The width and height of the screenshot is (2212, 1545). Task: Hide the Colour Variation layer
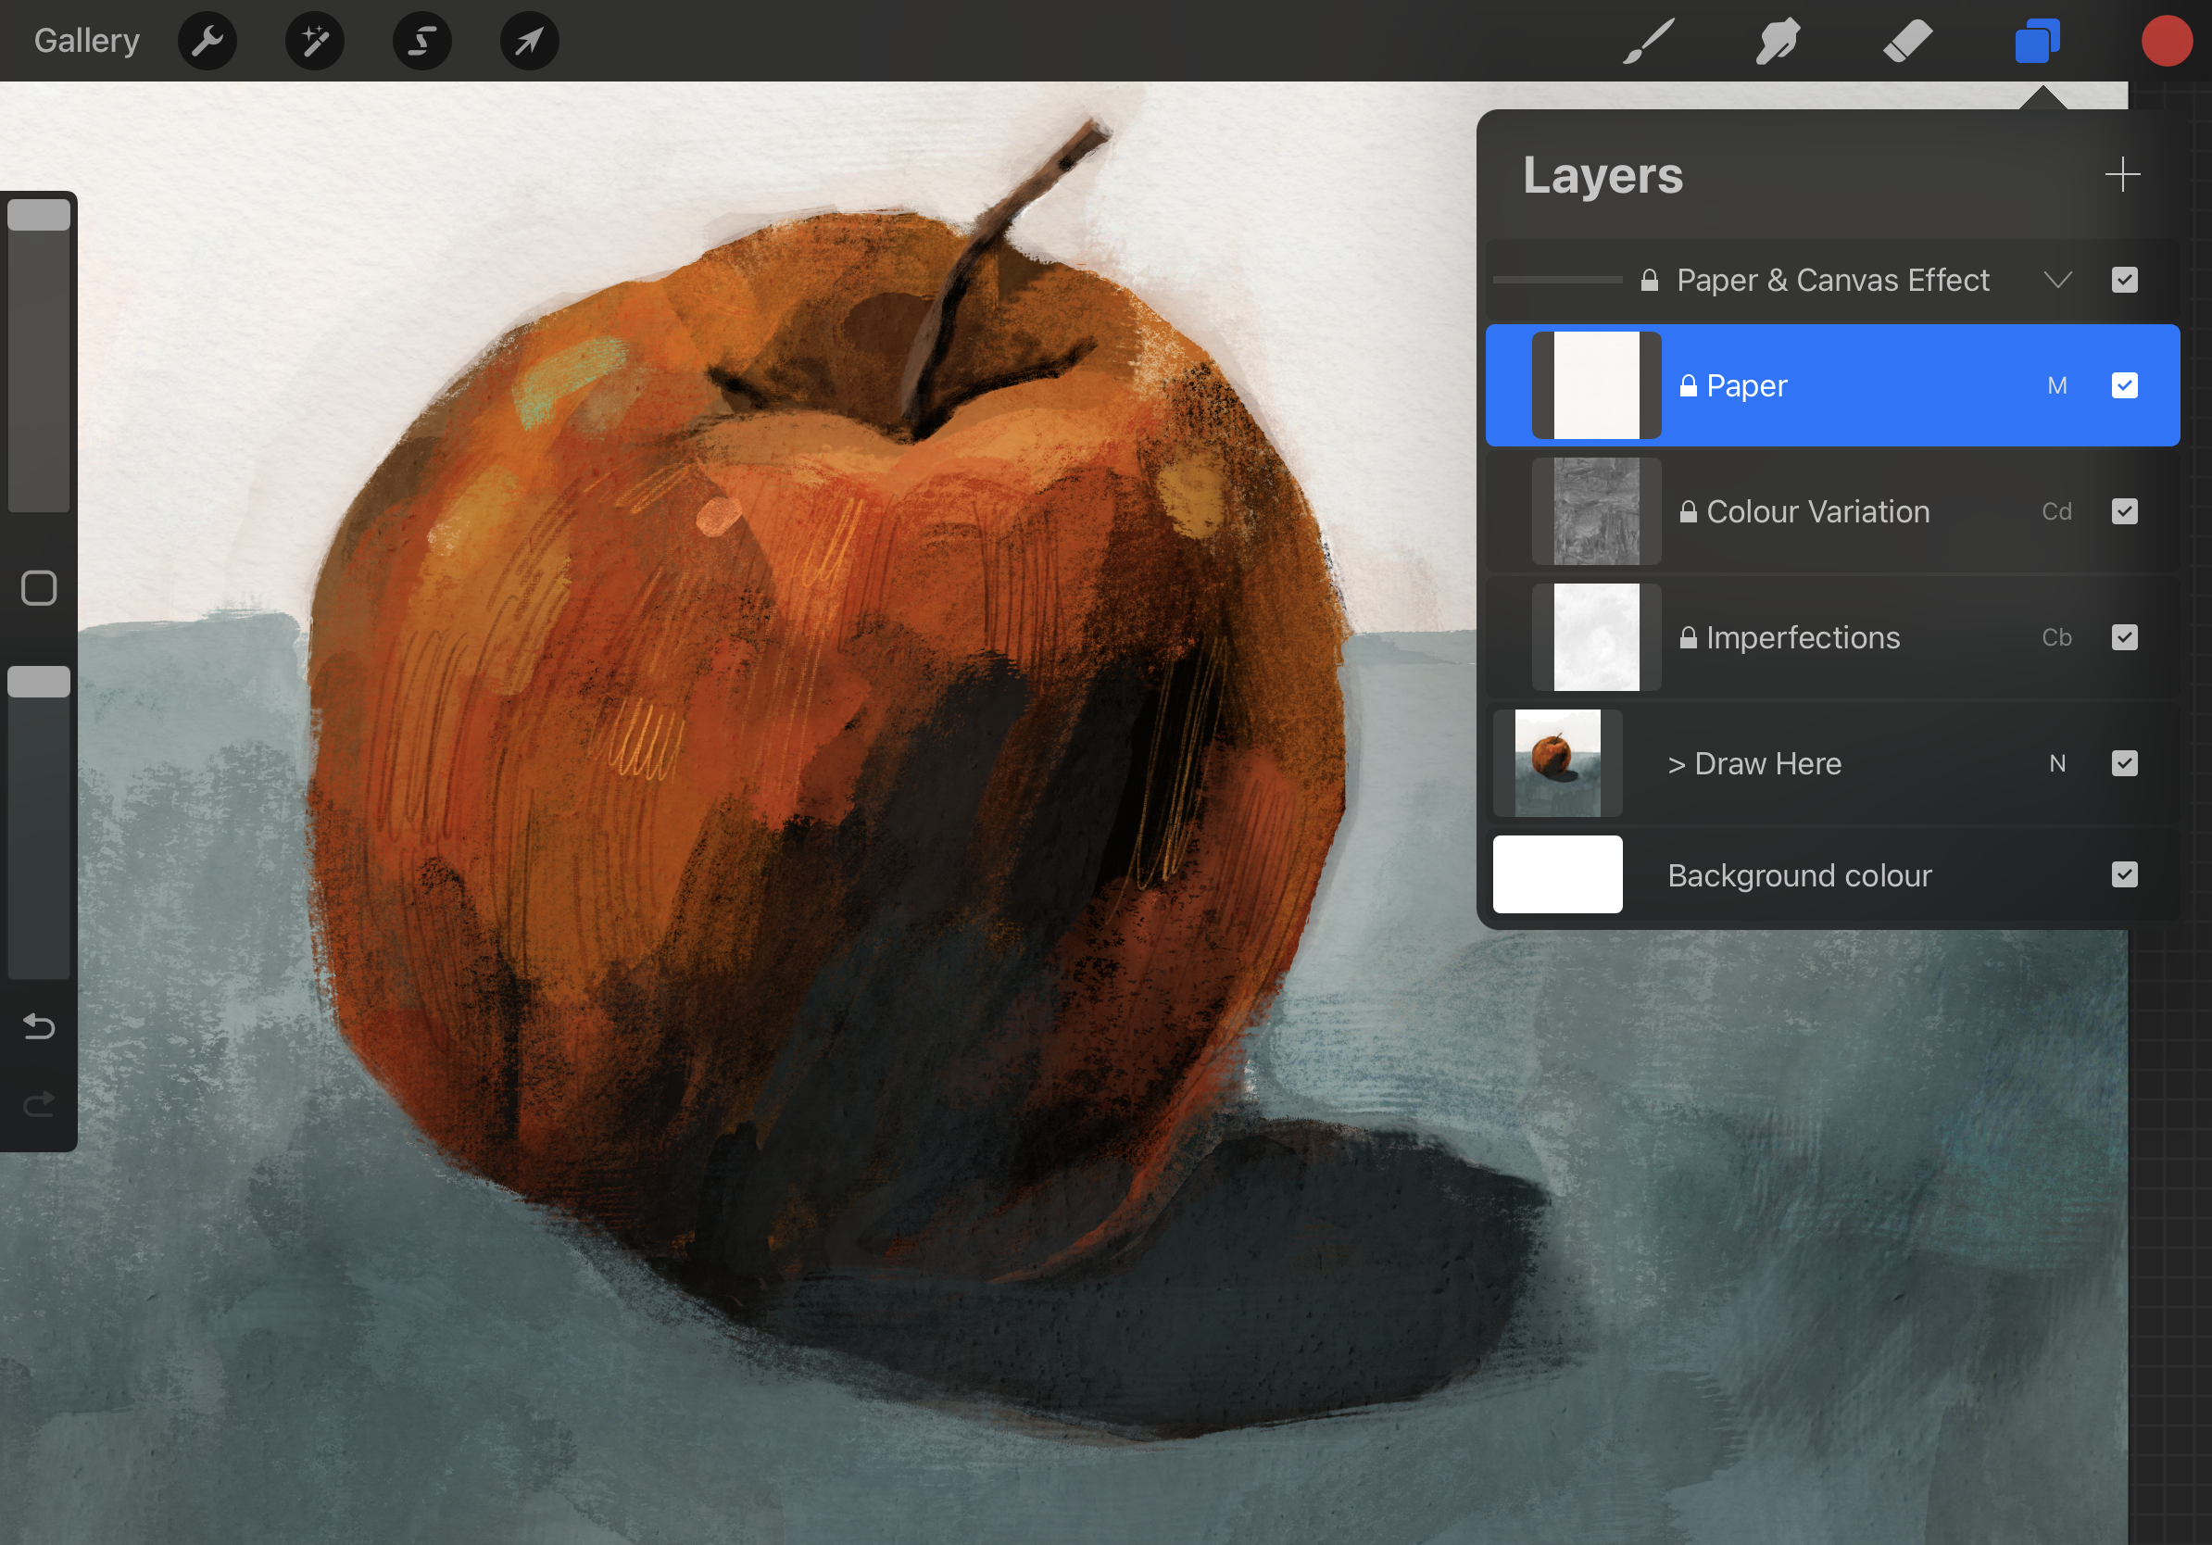pyautogui.click(x=2124, y=511)
